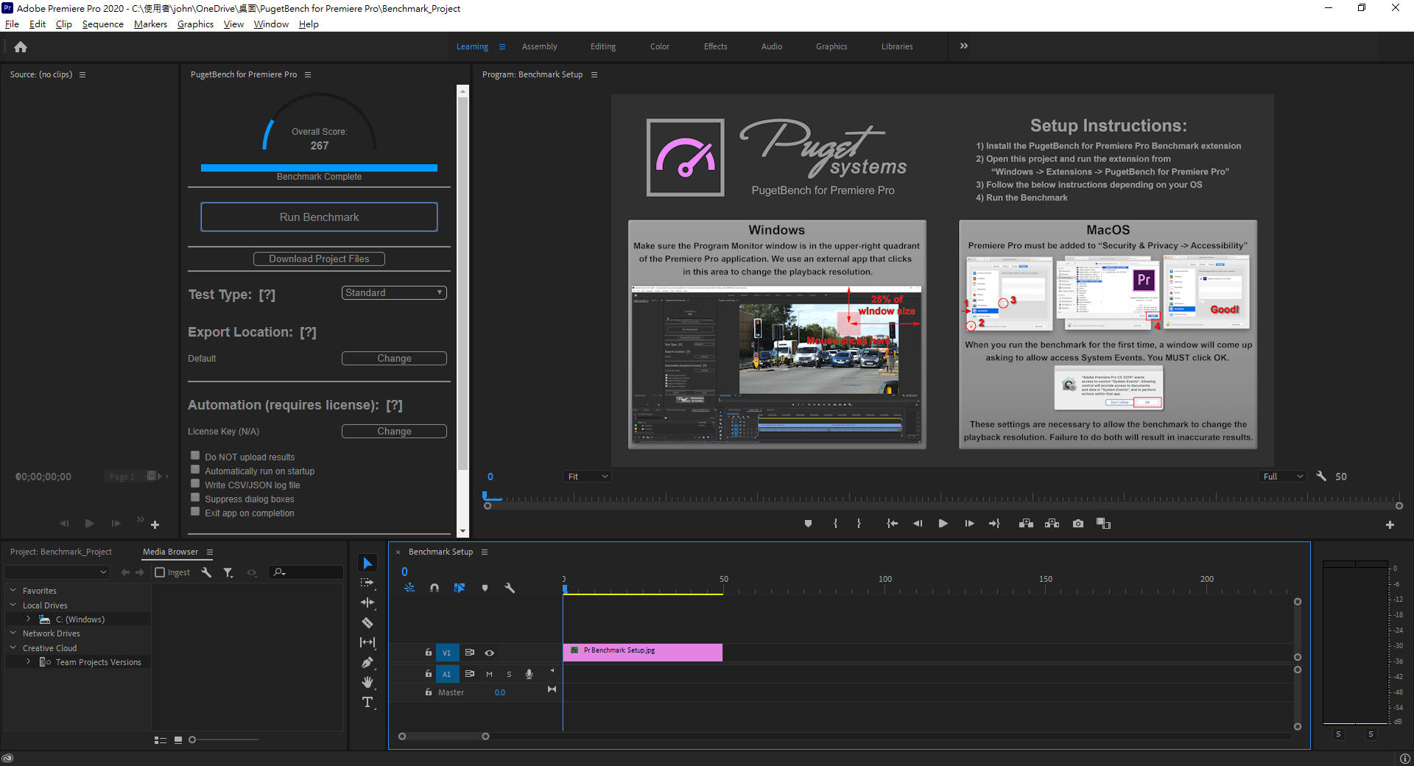This screenshot has width=1414, height=766.
Task: Open timeline display settings wrench
Action: click(509, 588)
